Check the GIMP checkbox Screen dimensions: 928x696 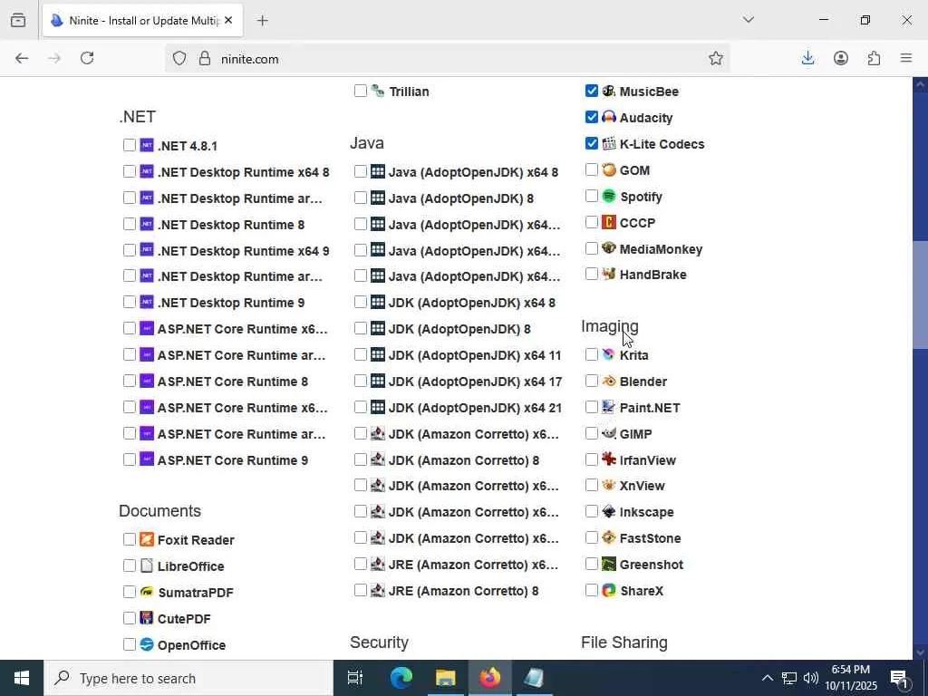coord(591,433)
